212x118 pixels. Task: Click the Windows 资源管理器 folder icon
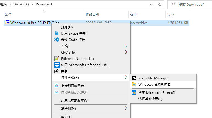(134, 85)
